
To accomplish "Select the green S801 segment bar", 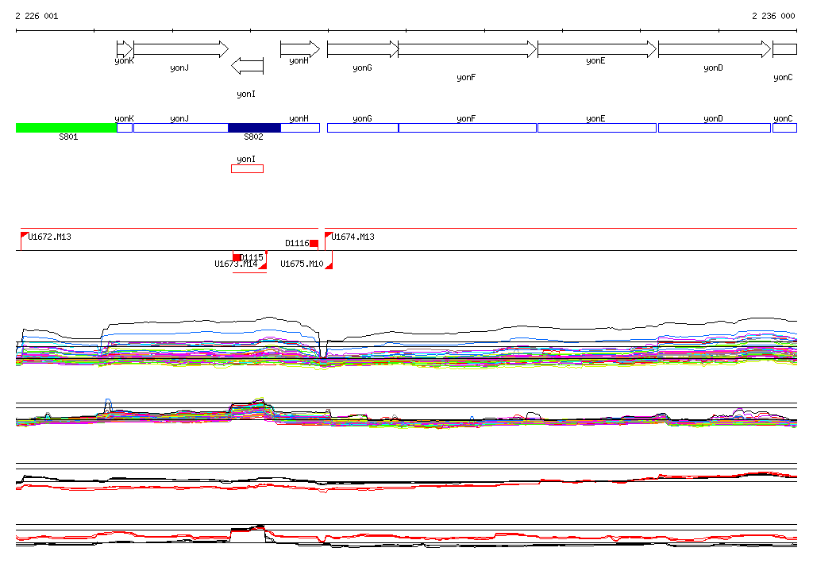I will pyautogui.click(x=67, y=128).
